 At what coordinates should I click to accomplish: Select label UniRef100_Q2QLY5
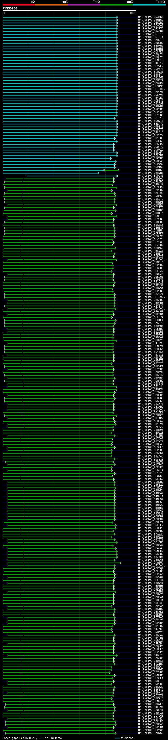click(x=151, y=57)
